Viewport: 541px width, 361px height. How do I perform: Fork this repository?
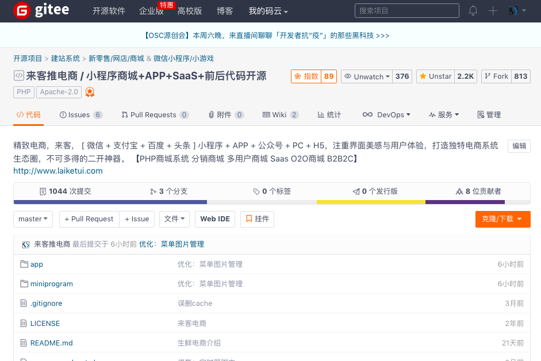(496, 76)
